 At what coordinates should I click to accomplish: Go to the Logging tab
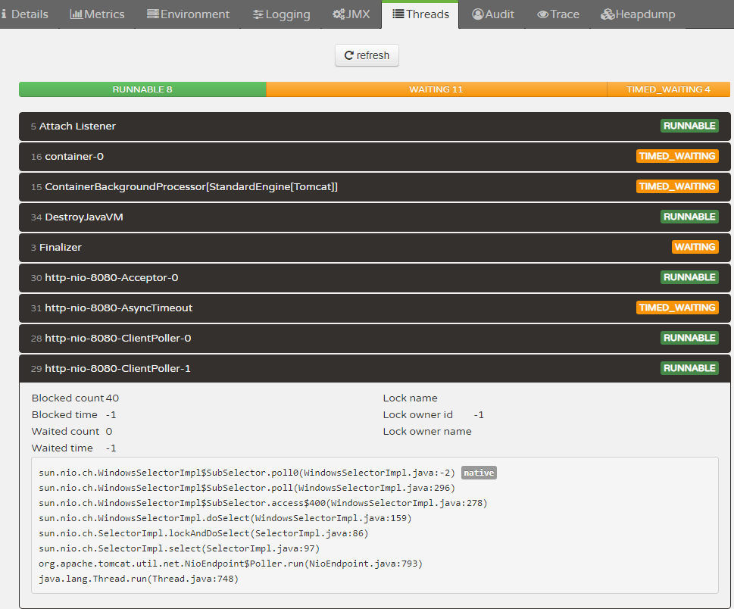click(281, 14)
